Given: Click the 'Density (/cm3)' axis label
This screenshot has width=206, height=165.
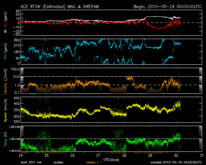Looking at the screenshot, I should (5, 82).
